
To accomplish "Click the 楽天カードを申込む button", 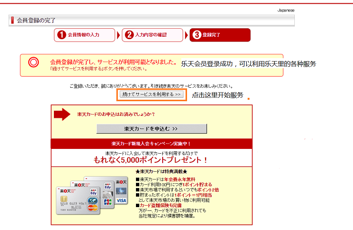I will [x=152, y=129].
